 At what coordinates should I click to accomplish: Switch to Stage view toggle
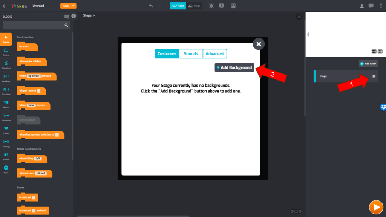click(194, 6)
